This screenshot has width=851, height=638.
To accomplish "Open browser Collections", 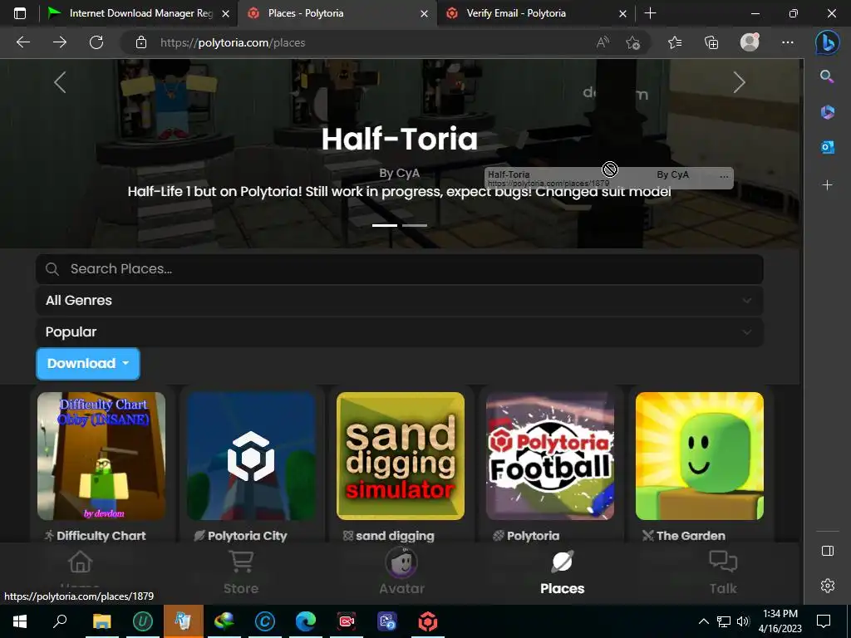I will pyautogui.click(x=711, y=42).
